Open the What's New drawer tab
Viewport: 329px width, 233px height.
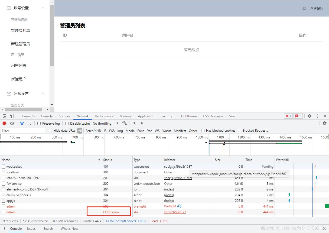click(69, 229)
